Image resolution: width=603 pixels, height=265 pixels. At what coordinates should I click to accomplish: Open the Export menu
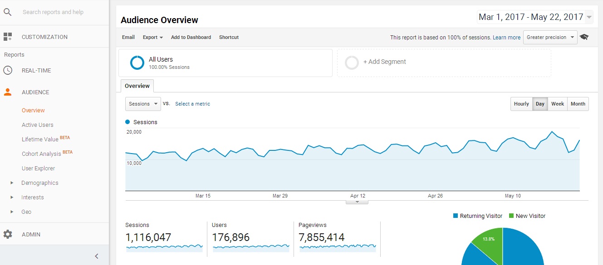[x=152, y=37]
